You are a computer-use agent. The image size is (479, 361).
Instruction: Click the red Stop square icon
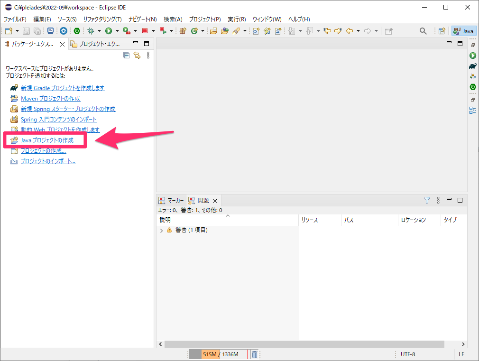[x=145, y=31]
